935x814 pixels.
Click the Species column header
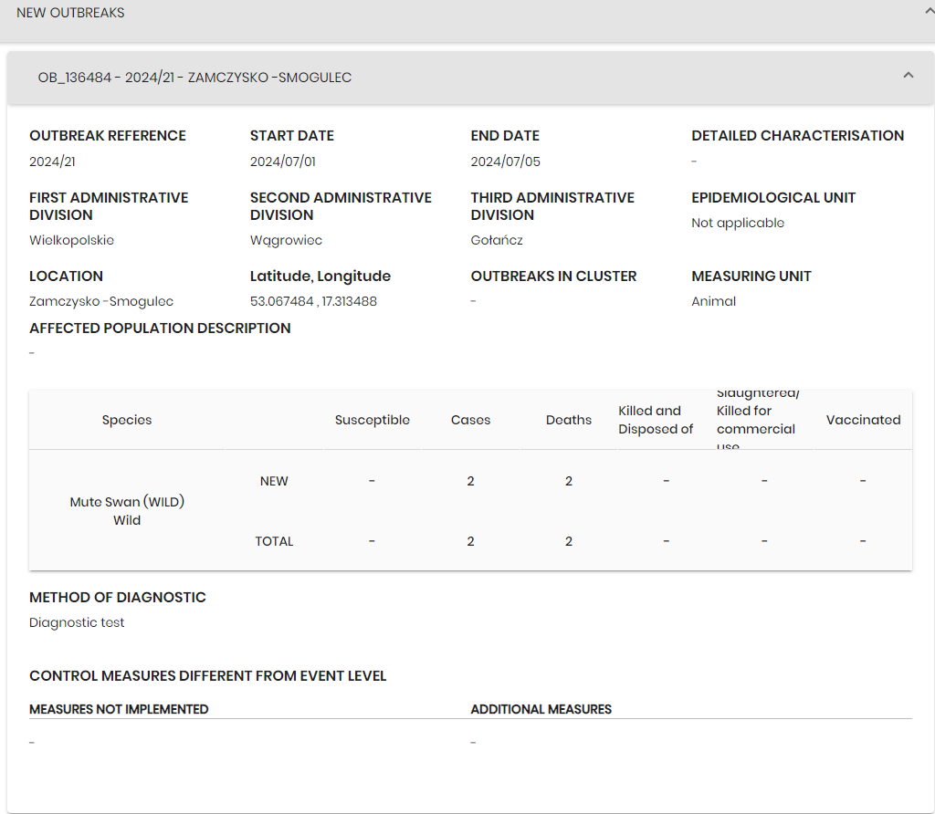[127, 420]
